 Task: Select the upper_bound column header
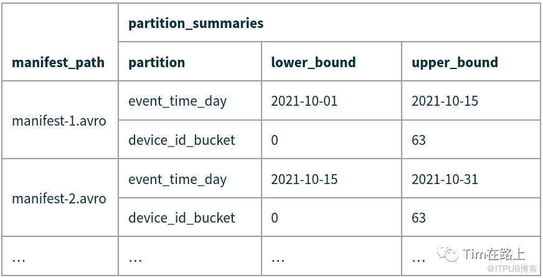click(x=455, y=62)
